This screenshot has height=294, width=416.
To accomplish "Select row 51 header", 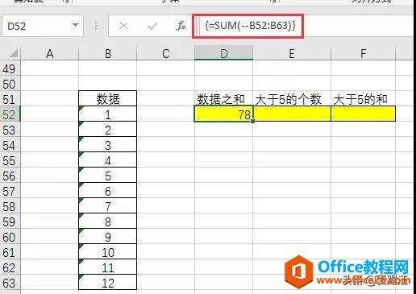I will (10, 99).
